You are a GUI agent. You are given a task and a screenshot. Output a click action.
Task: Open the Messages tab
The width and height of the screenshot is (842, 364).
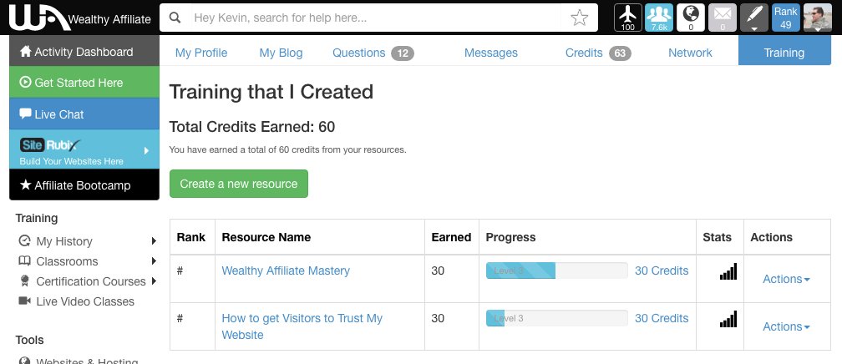[x=491, y=53]
